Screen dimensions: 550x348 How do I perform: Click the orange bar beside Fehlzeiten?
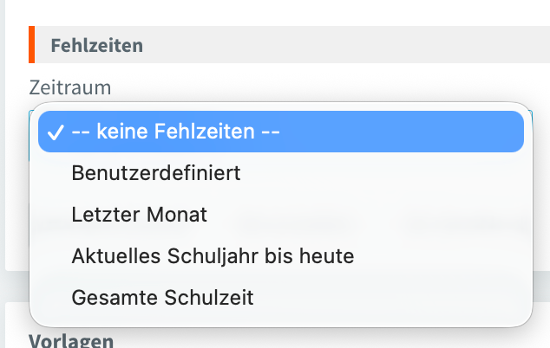(x=31, y=45)
